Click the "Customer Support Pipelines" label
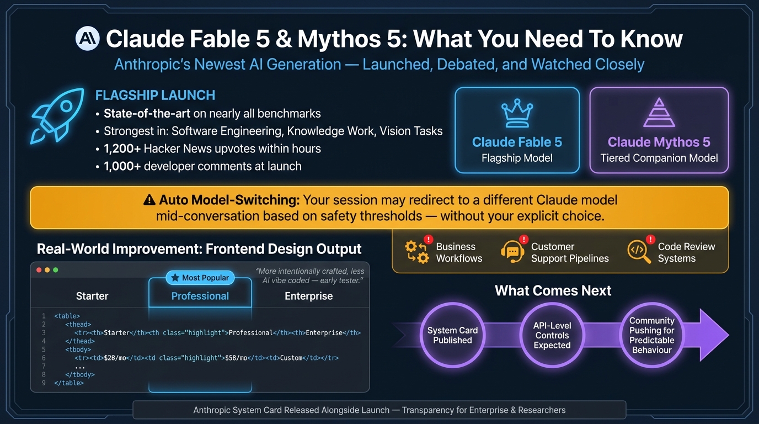 click(570, 252)
